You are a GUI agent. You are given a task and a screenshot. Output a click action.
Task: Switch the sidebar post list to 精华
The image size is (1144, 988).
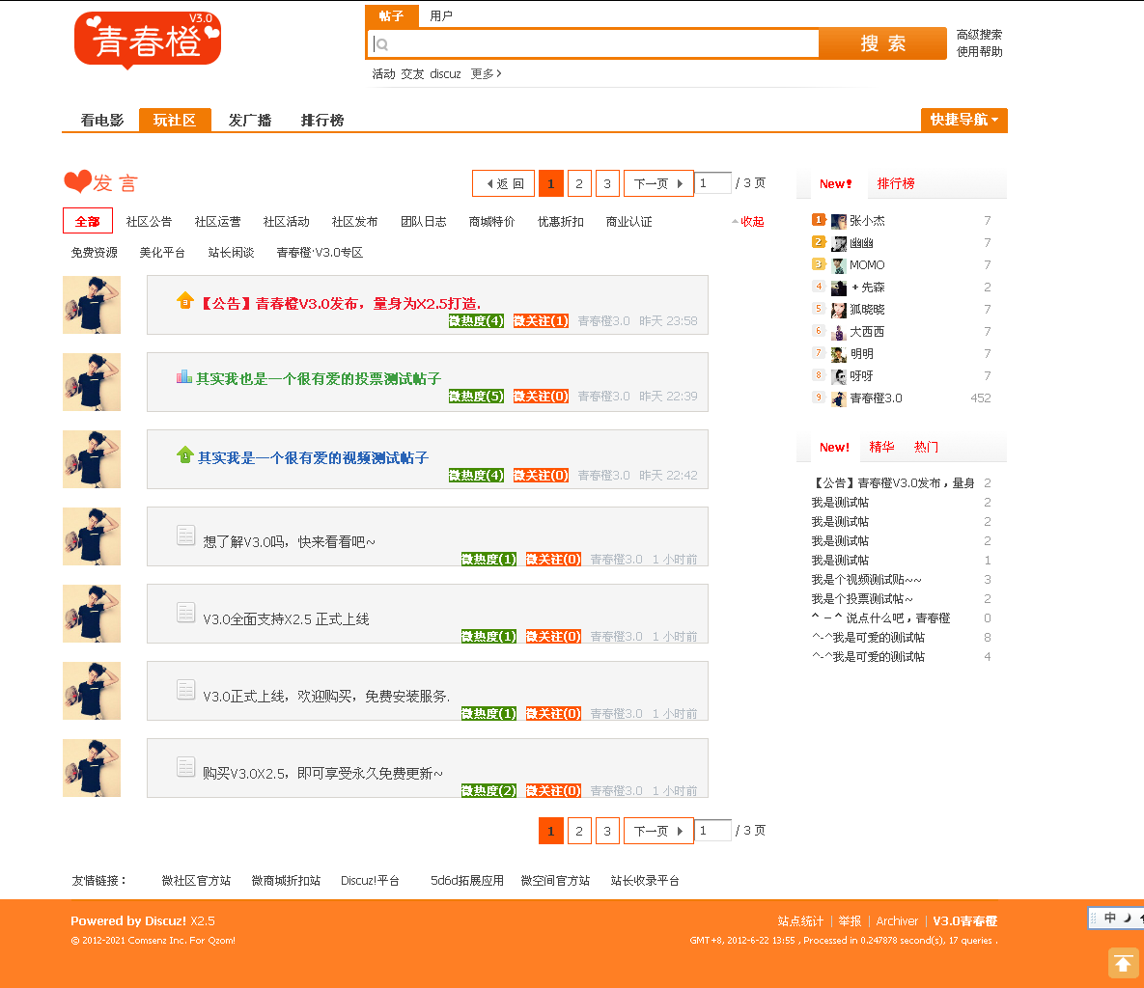[x=881, y=447]
